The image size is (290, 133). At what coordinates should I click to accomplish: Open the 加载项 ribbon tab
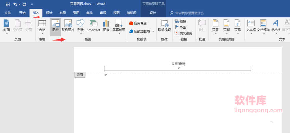131,13
